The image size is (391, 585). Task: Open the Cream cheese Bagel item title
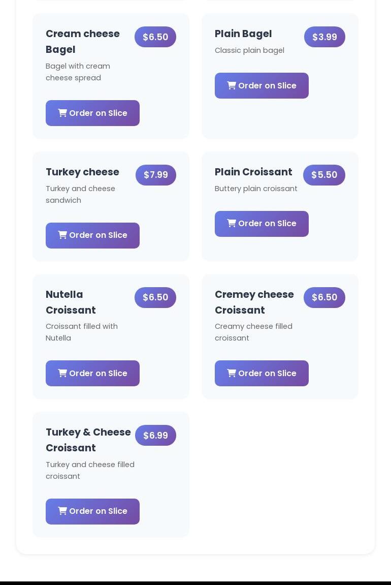point(83,41)
